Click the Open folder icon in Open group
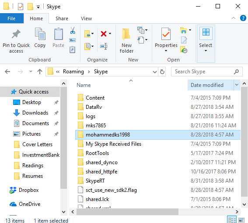Image resolution: width=248 pixels, height=223 pixels. 183,30
